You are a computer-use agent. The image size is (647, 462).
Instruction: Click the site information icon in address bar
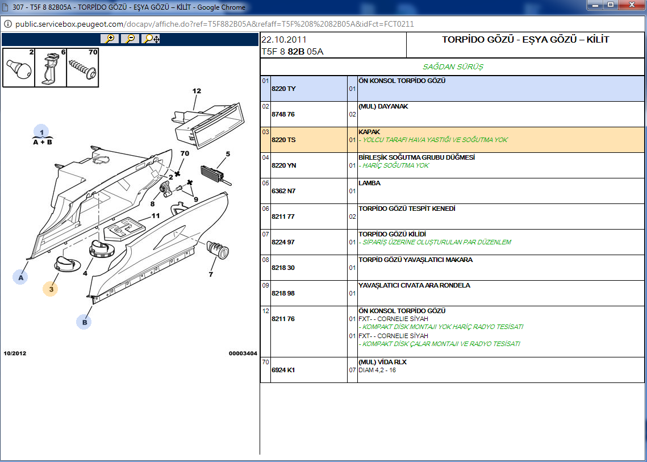[x=8, y=24]
